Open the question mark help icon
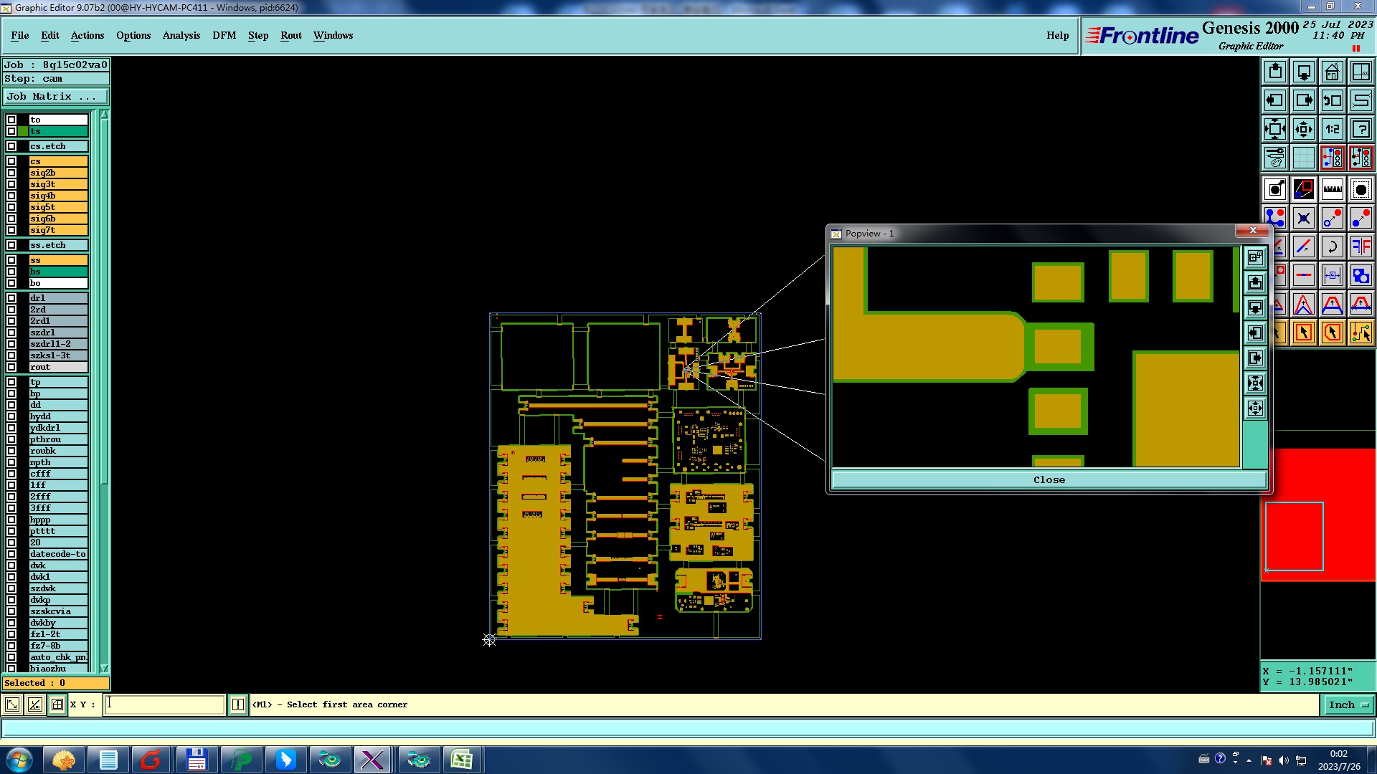 coord(1361,129)
